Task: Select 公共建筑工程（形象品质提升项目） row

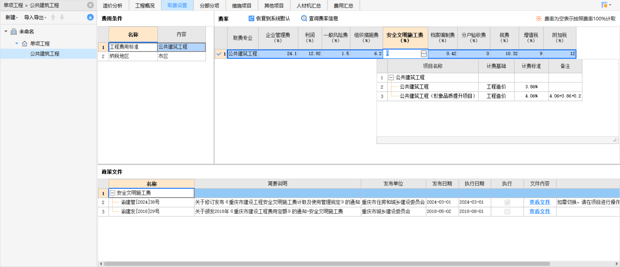Action: pyautogui.click(x=479, y=96)
